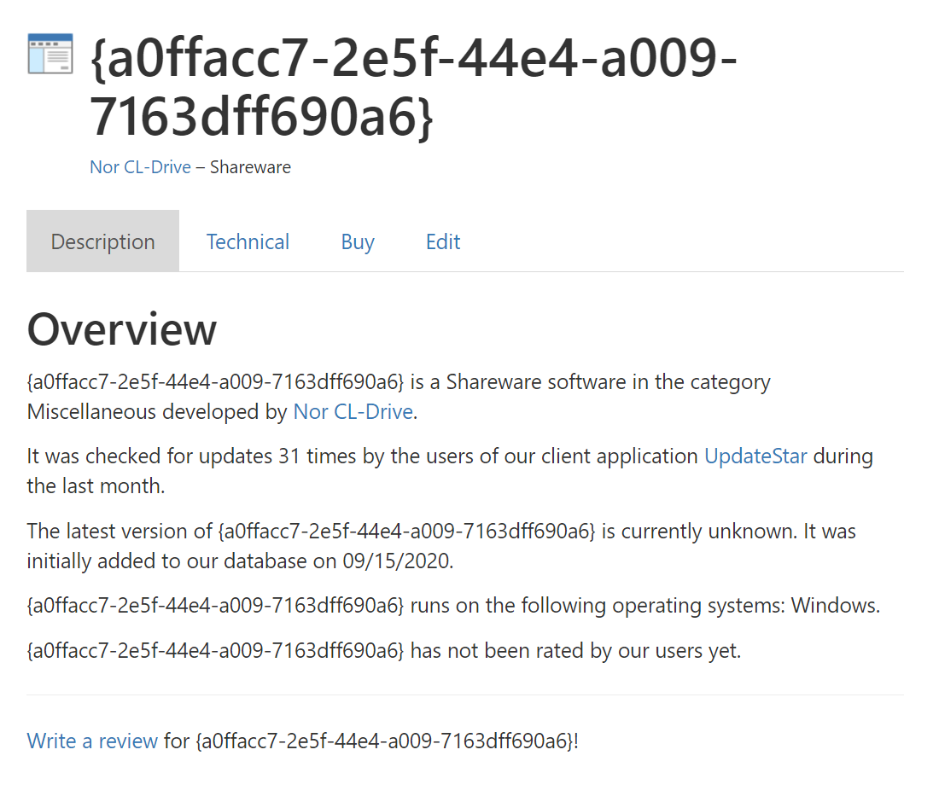Select the Edit tab

coord(443,241)
